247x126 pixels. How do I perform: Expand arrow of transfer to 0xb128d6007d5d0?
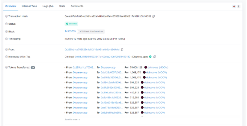tap(65, 72)
